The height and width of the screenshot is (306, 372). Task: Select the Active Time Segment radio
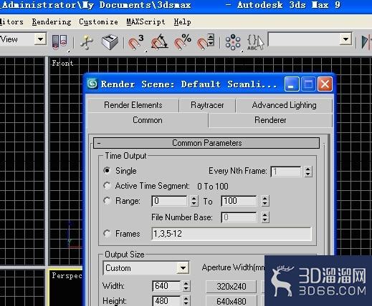pyautogui.click(x=107, y=185)
